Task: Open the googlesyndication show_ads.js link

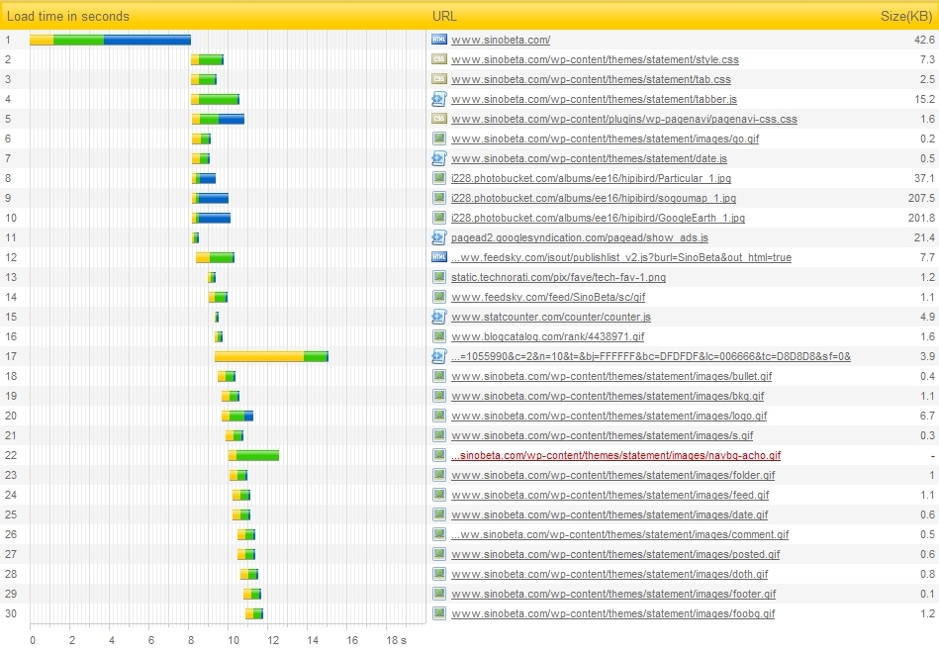Action: point(580,237)
